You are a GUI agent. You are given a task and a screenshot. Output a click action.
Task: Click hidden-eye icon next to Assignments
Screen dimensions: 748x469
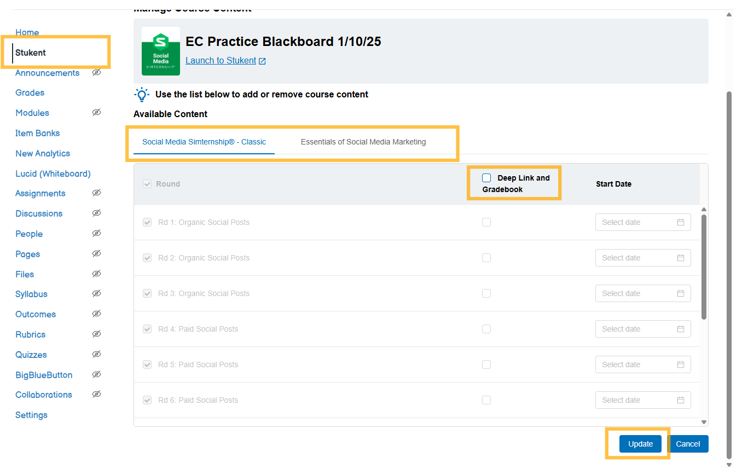pos(96,193)
